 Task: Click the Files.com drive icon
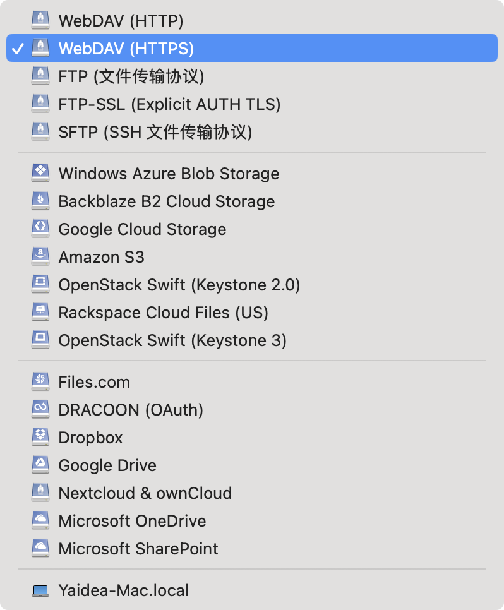(x=40, y=381)
